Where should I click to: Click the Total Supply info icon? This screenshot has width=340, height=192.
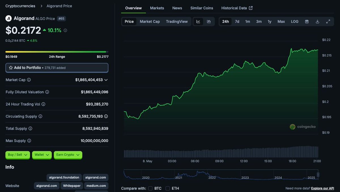click(x=30, y=129)
